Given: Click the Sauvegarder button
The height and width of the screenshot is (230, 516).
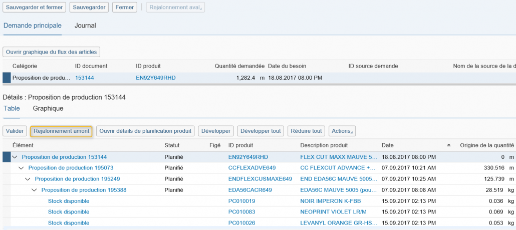Looking at the screenshot, I should 89,7.
